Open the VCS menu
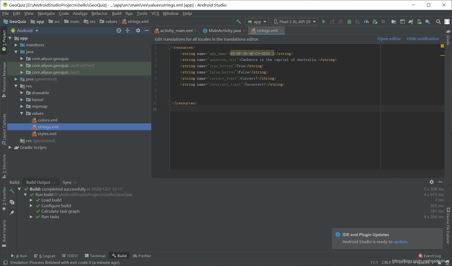Screen dimensions: 452x266 (x=155, y=13)
